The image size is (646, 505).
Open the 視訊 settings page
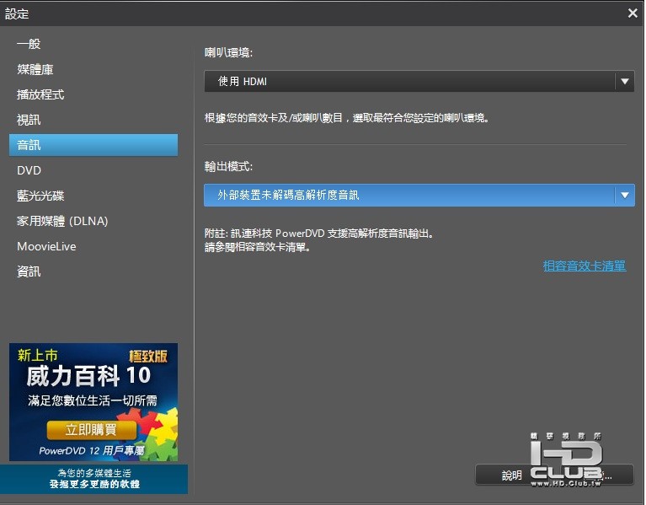(x=29, y=120)
